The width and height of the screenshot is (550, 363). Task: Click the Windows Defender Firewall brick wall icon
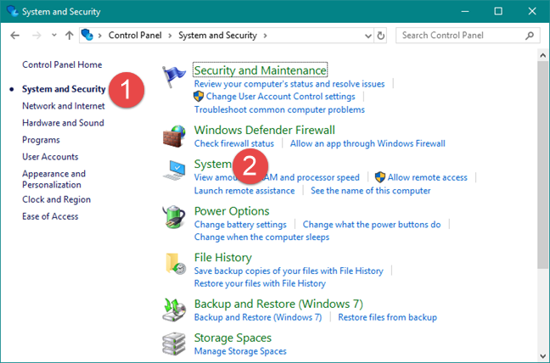pyautogui.click(x=174, y=137)
